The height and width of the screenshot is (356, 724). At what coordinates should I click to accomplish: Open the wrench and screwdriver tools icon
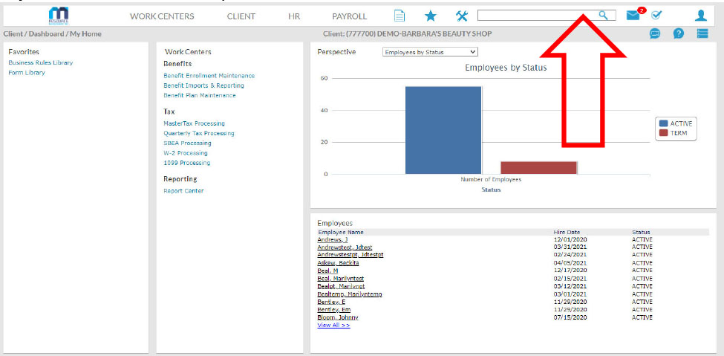coord(462,16)
